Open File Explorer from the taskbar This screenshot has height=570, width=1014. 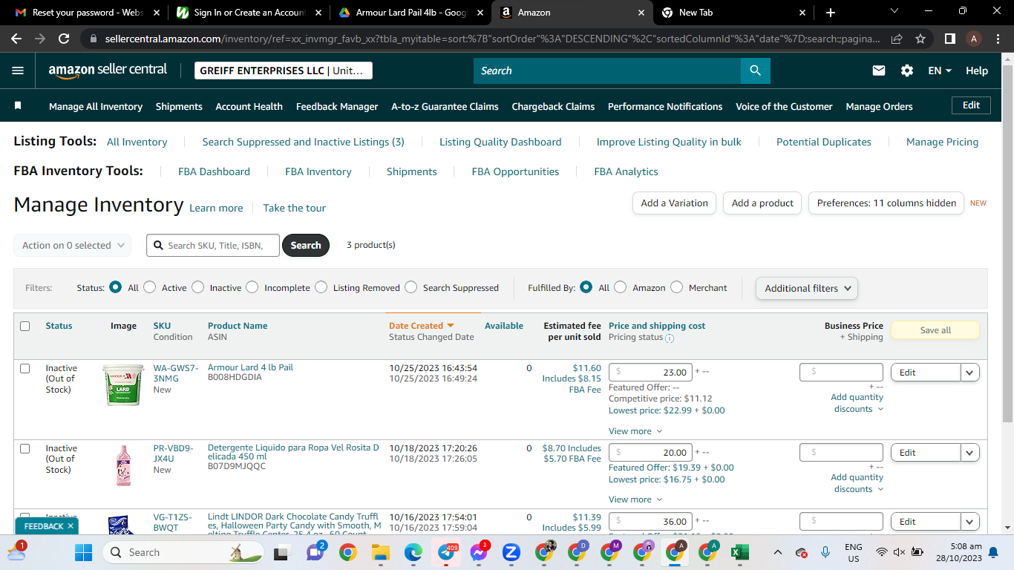[380, 552]
